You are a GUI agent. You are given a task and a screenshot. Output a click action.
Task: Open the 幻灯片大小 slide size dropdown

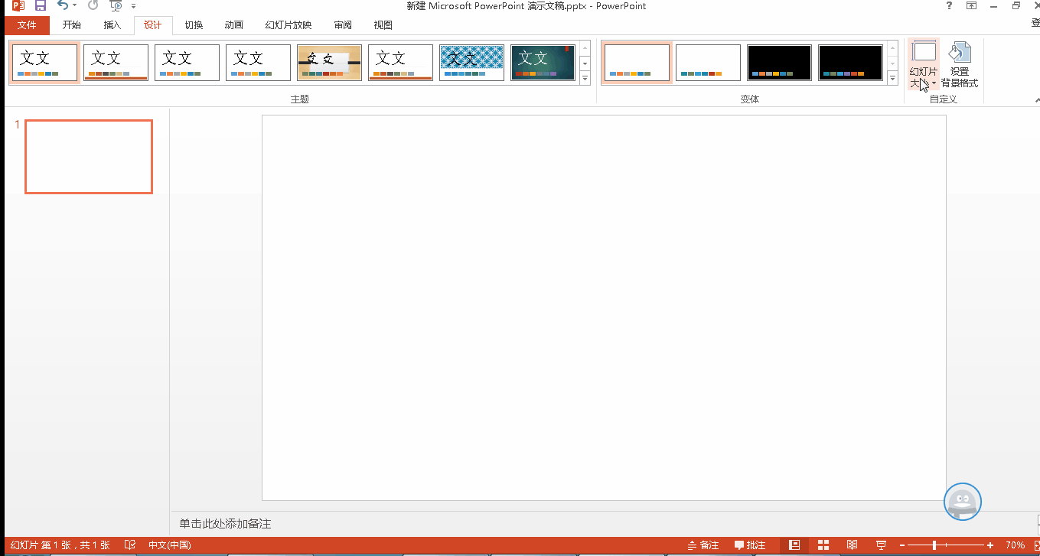(924, 65)
